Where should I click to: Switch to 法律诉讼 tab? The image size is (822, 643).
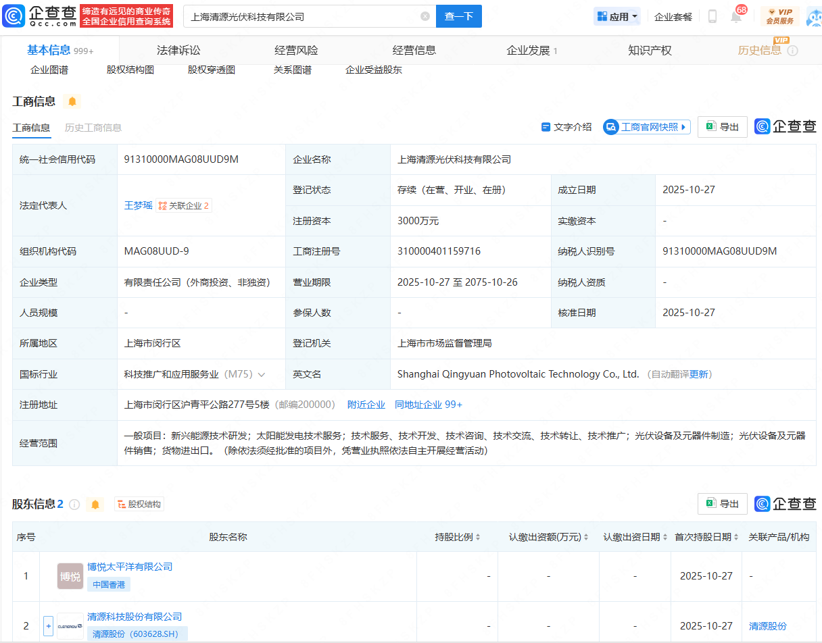pos(178,51)
